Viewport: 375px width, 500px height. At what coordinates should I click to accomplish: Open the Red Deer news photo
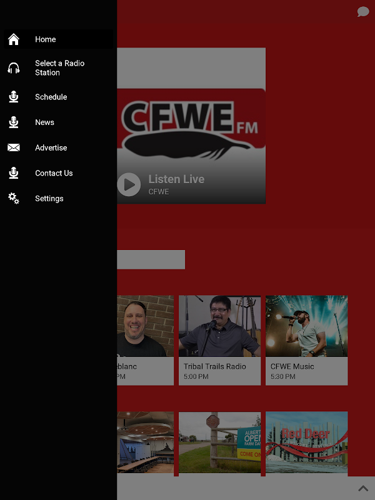(306, 442)
